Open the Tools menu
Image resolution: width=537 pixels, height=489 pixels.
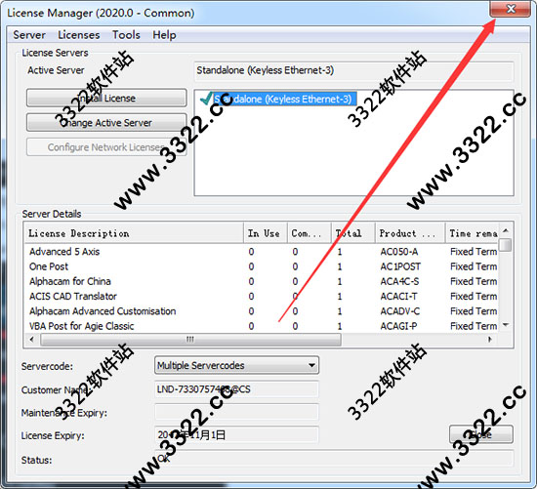[126, 35]
